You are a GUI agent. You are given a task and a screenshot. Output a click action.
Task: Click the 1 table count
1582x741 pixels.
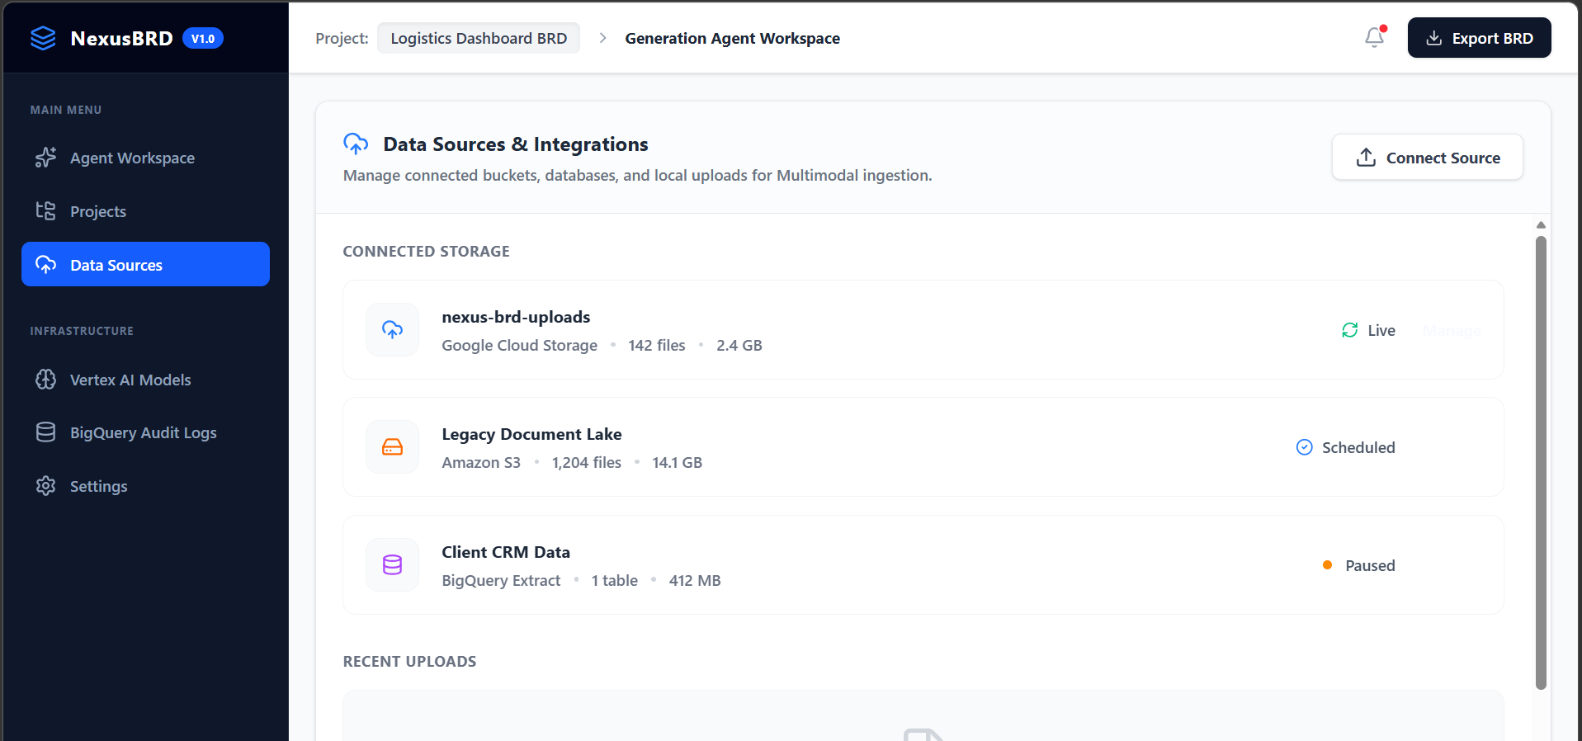pos(615,580)
